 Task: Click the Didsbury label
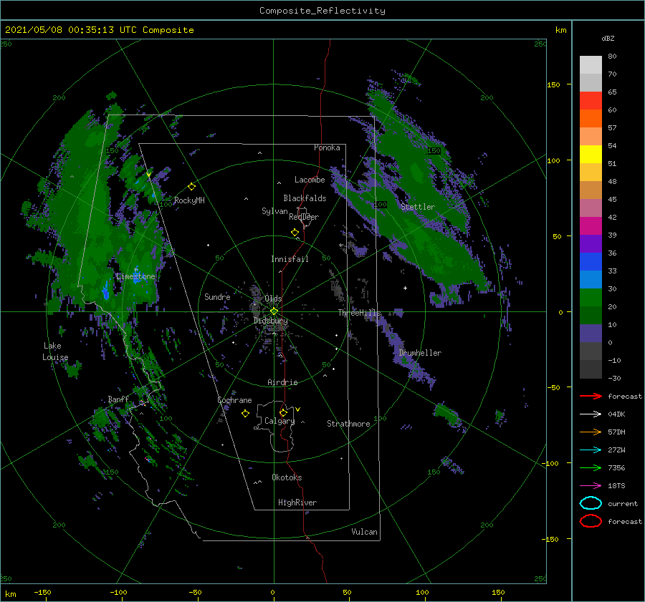tap(271, 321)
